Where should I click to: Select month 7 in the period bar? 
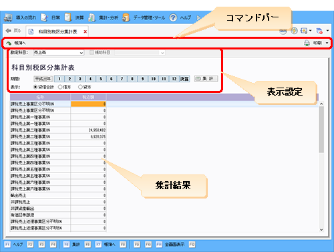122,79
